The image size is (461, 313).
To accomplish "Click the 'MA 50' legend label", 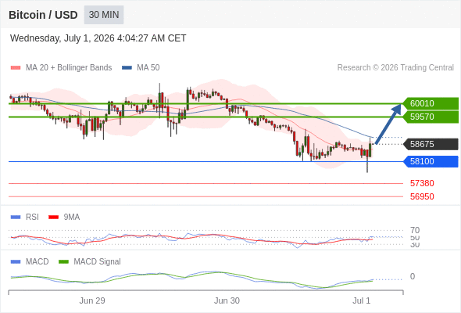I will tap(148, 68).
